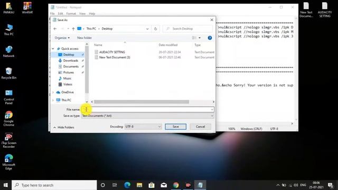Go up one folder level in Save As

73,28
